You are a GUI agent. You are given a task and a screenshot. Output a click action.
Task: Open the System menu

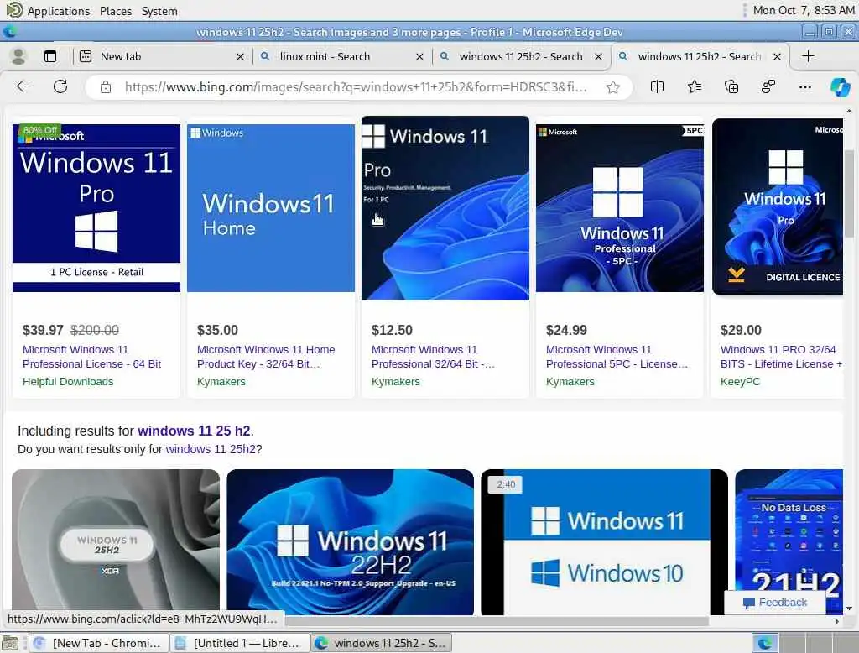click(x=159, y=11)
